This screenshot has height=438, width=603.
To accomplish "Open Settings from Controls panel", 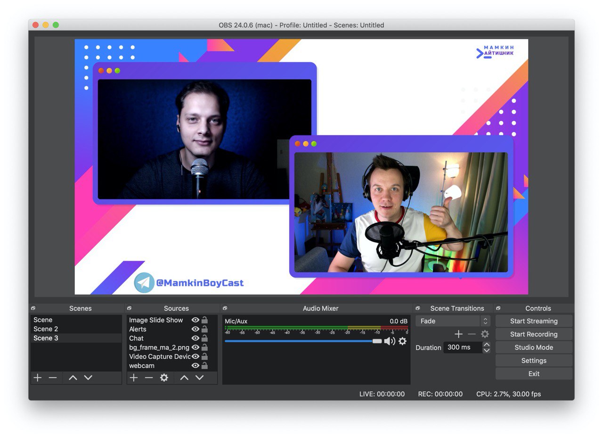I will point(534,361).
